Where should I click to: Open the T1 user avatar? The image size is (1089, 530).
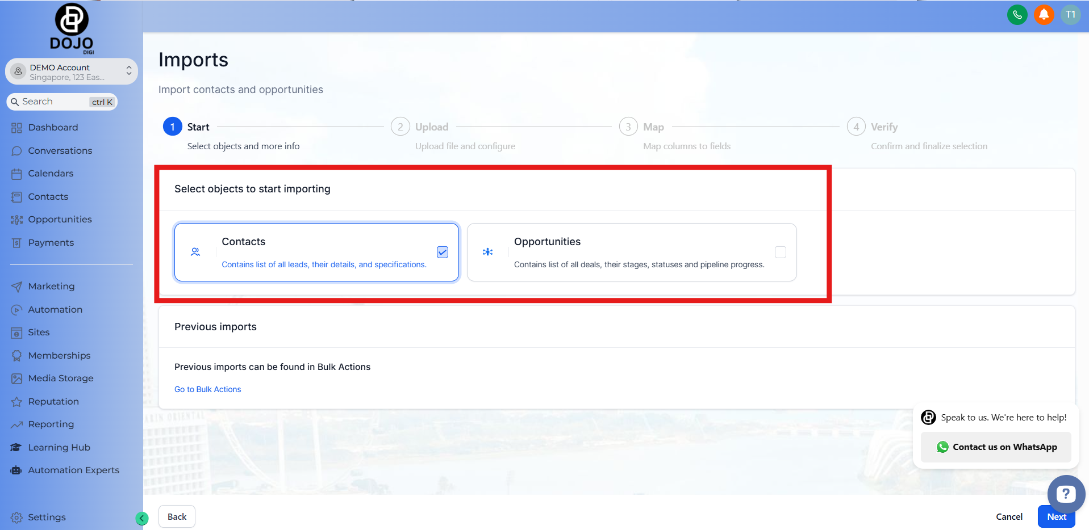1070,15
